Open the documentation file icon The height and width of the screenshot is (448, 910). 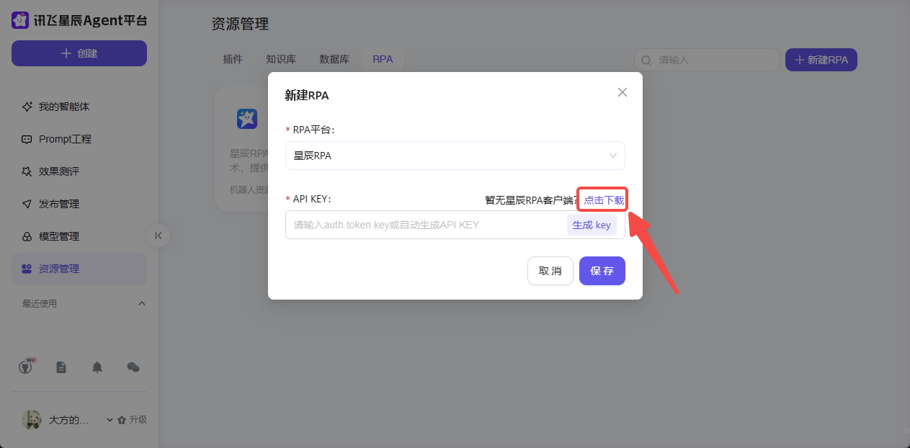61,367
